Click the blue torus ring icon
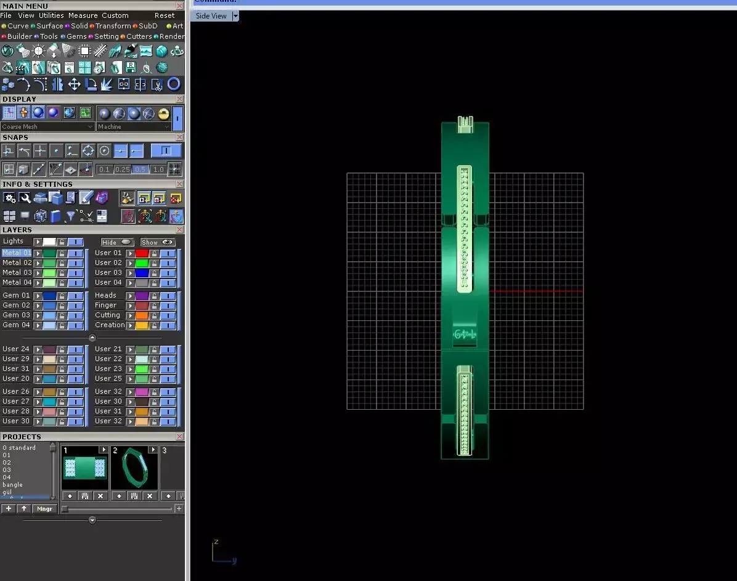Viewport: 737px width, 581px height. (174, 84)
